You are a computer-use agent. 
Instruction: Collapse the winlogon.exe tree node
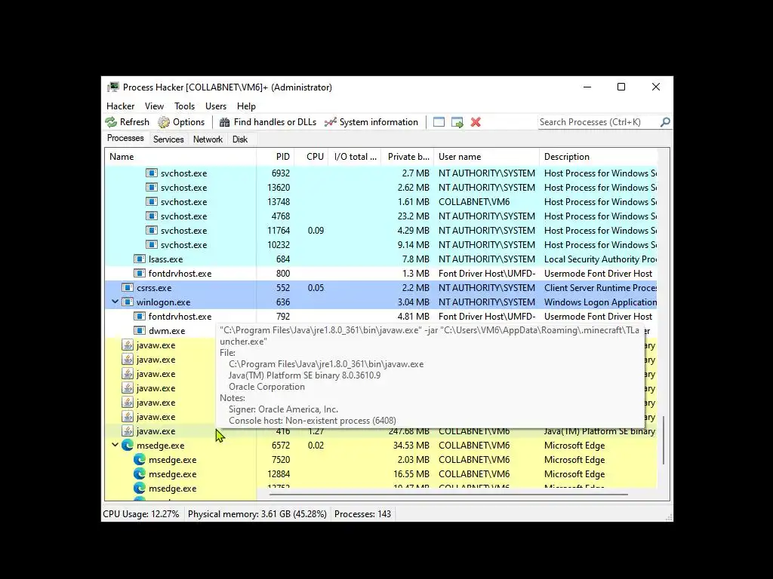(115, 302)
